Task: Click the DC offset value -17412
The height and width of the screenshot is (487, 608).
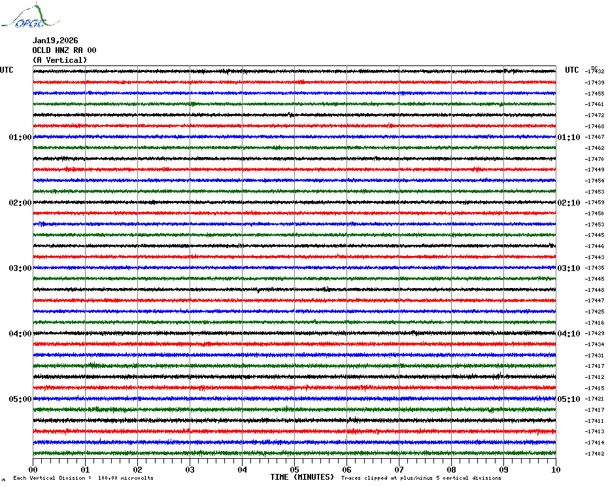Action: tap(594, 377)
